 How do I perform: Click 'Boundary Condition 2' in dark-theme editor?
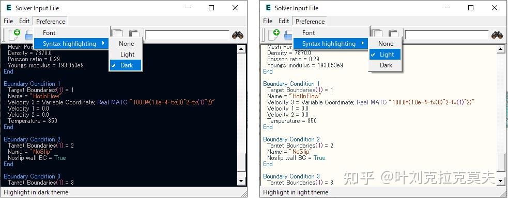coord(32,139)
